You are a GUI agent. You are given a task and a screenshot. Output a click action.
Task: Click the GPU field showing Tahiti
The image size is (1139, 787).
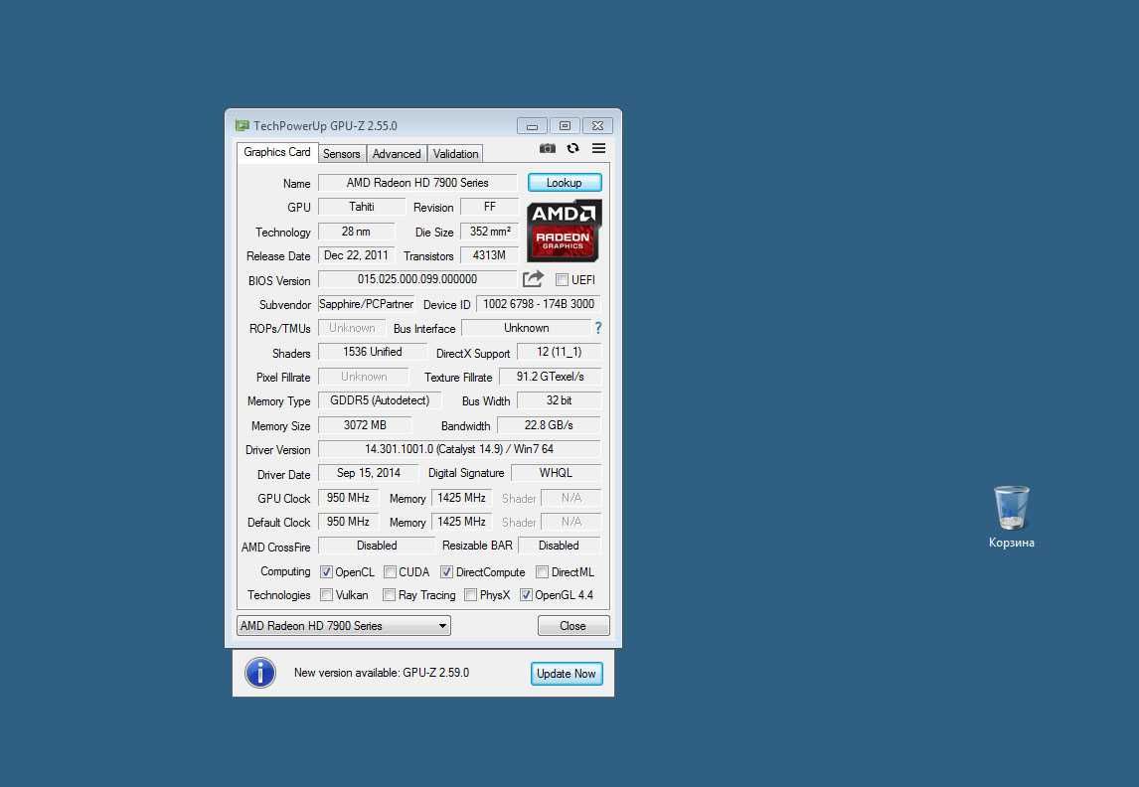(362, 207)
